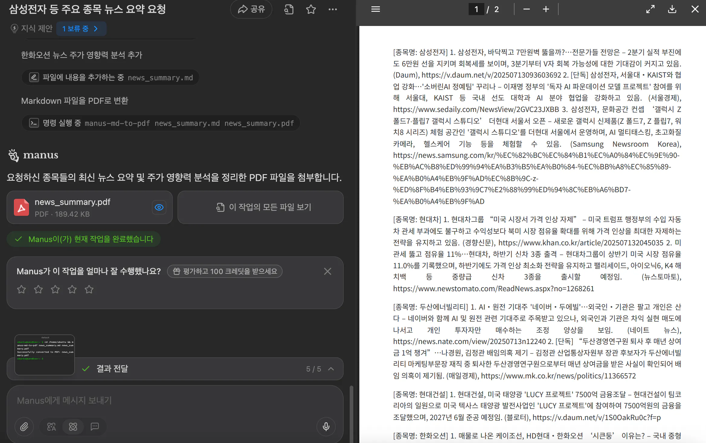This screenshot has height=443, width=706.
Task: Open the more options ellipsis menu
Action: click(332, 9)
